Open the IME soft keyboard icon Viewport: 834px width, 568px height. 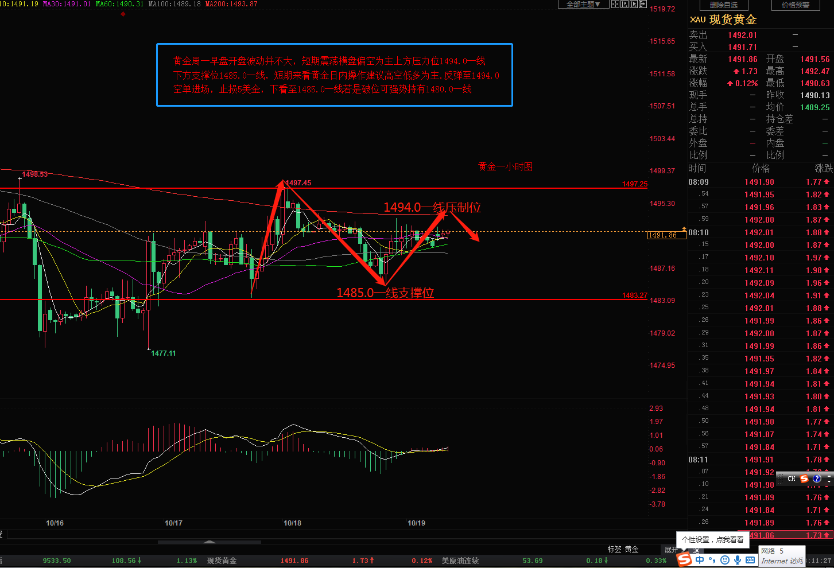pyautogui.click(x=751, y=560)
